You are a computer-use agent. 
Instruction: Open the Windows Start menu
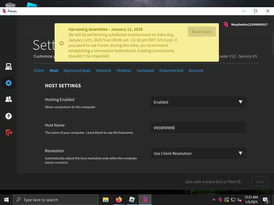click(x=6, y=200)
